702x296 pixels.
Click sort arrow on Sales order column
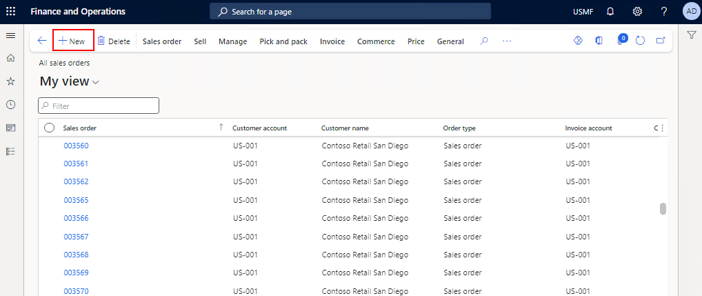tap(221, 128)
